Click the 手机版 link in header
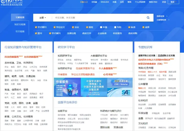This screenshot has width=184, height=131. coord(94,2)
